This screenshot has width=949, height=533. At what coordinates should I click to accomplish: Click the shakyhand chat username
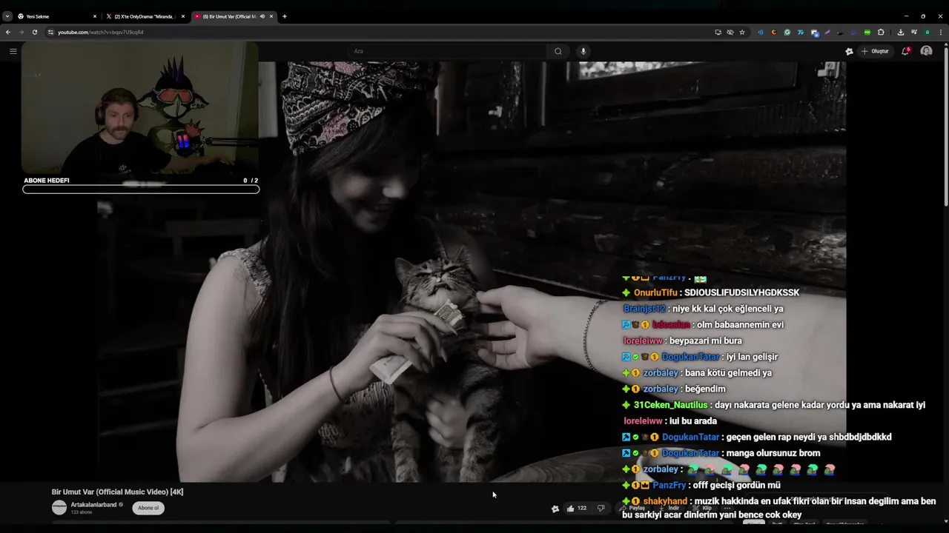(665, 501)
